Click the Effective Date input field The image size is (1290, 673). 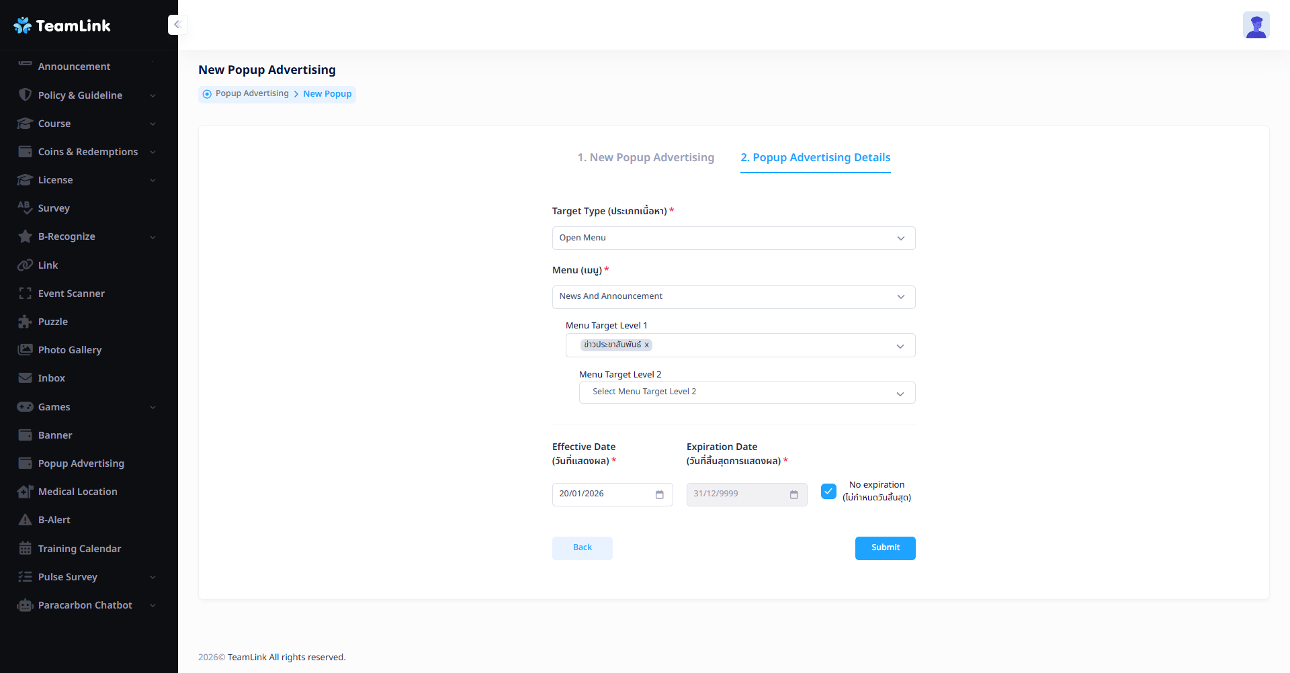point(603,494)
